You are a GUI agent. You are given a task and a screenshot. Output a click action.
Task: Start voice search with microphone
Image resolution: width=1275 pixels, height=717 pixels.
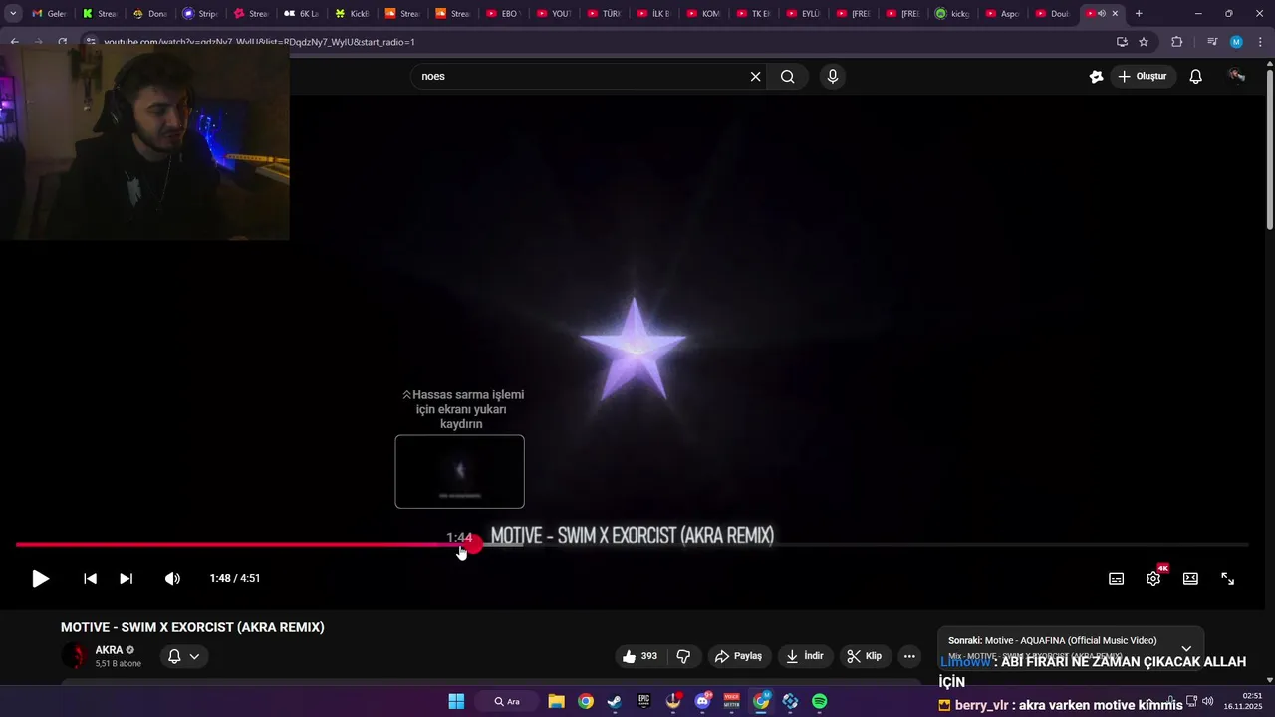point(833,77)
